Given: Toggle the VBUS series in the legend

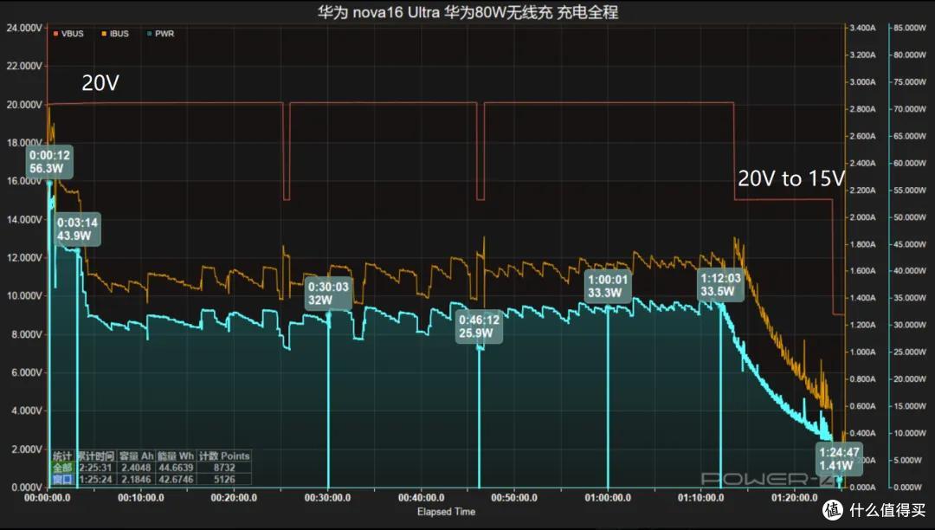Looking at the screenshot, I should coord(68,34).
